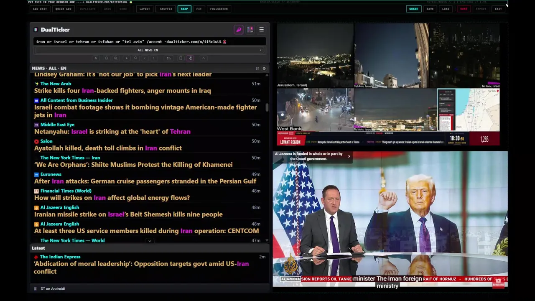Click the jump-to-top double chevron icon
Image resolution: width=535 pixels, height=301 pixels.
point(135,58)
